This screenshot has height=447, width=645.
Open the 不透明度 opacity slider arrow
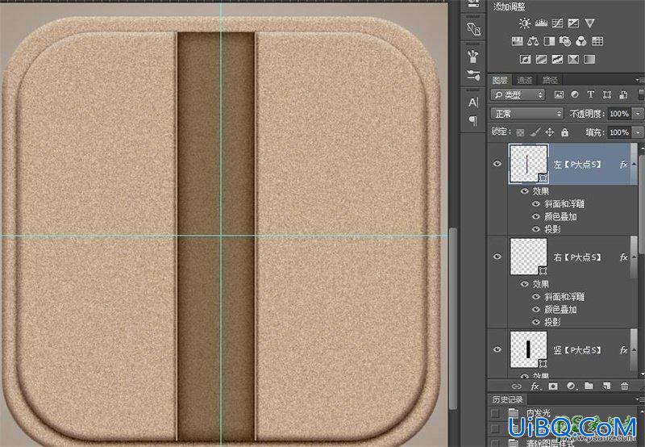point(638,114)
